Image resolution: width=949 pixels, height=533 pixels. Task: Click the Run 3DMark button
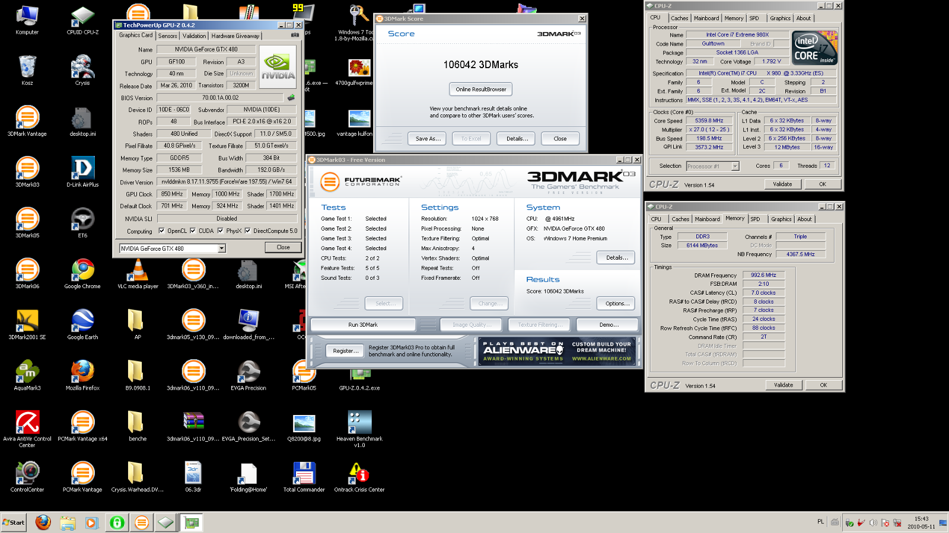363,324
